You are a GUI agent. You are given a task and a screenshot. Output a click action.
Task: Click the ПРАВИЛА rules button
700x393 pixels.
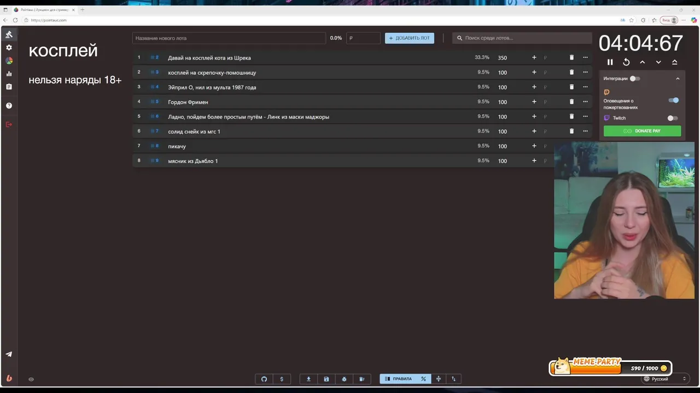pyautogui.click(x=398, y=379)
